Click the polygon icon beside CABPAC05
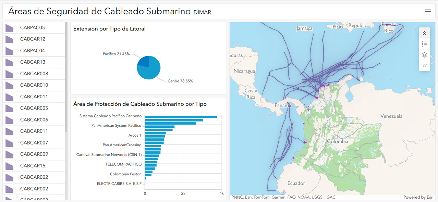 click(x=9, y=28)
